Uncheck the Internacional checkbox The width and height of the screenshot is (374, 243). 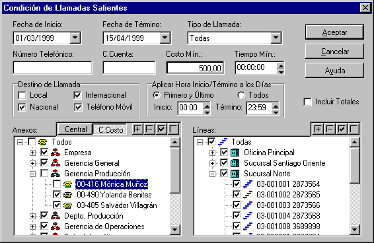pos(77,95)
